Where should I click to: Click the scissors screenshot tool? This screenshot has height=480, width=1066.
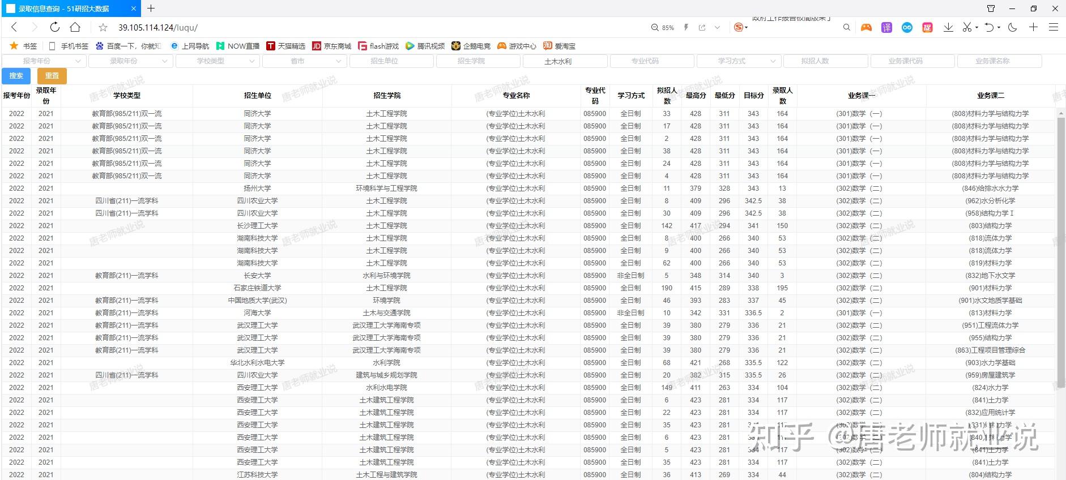967,27
